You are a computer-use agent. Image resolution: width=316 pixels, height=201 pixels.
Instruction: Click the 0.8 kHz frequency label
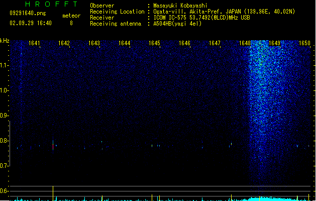pos(5,141)
